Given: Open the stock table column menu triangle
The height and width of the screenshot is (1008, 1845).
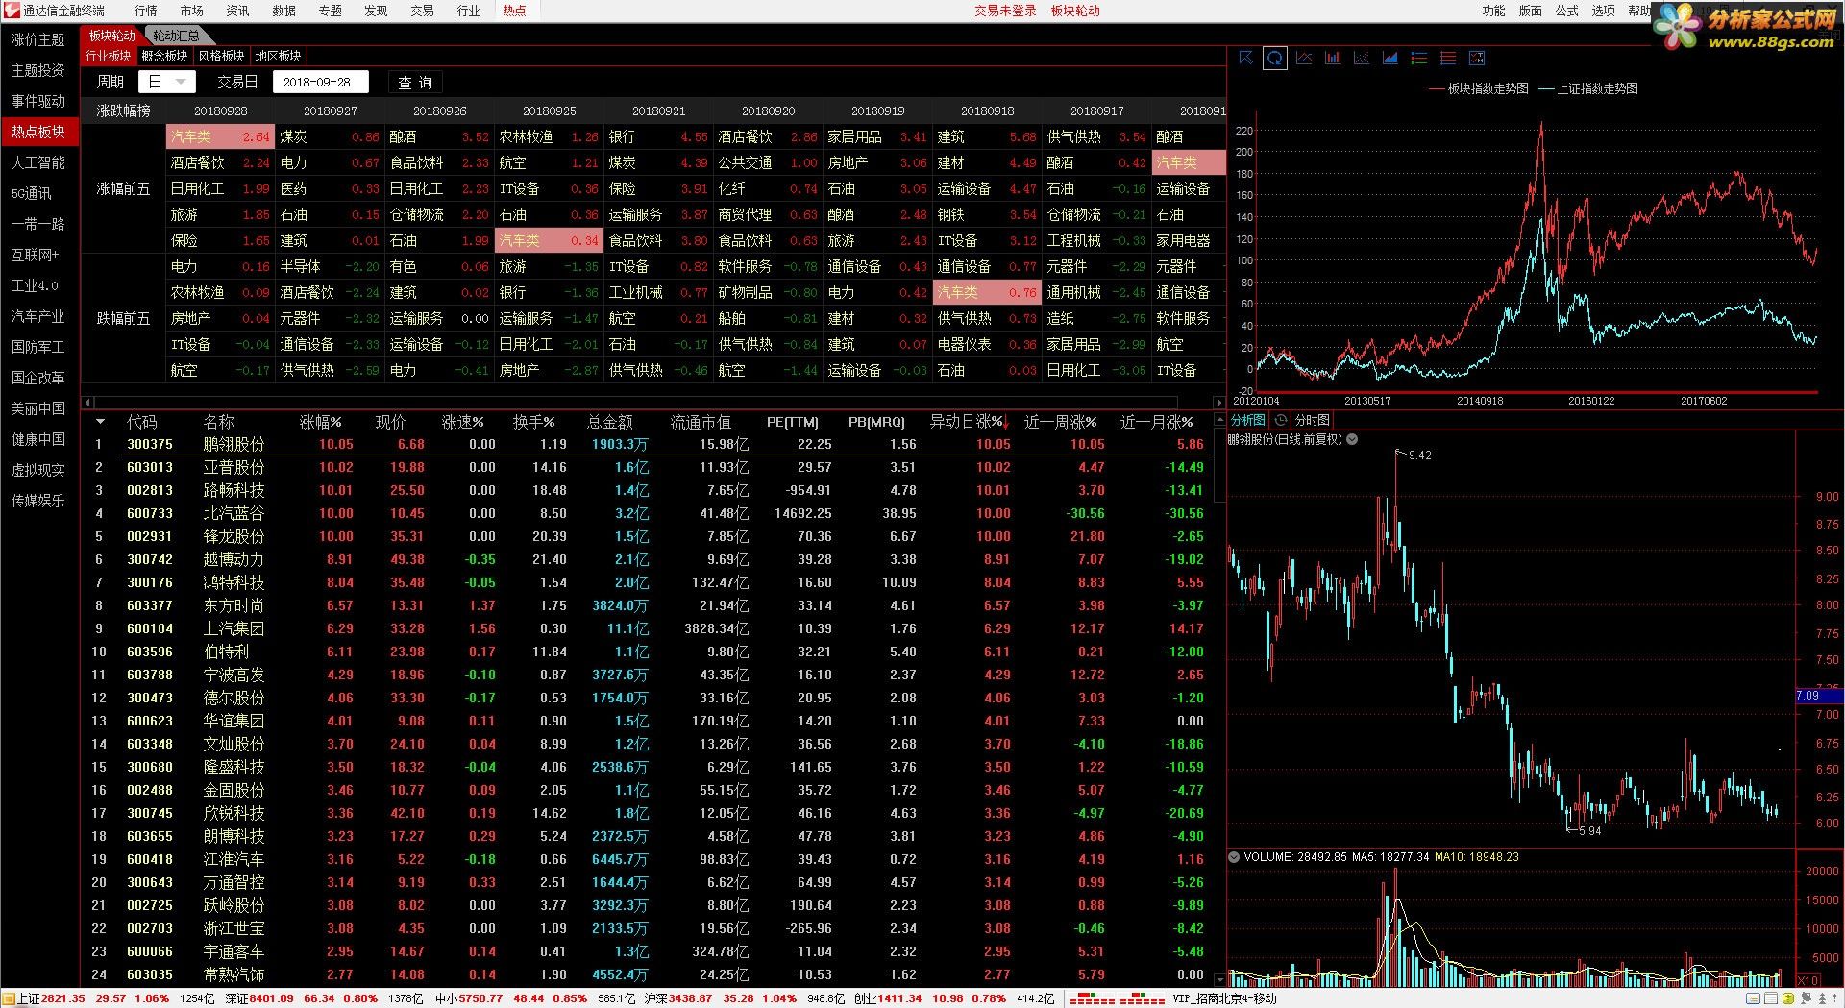Looking at the screenshot, I should point(100,422).
